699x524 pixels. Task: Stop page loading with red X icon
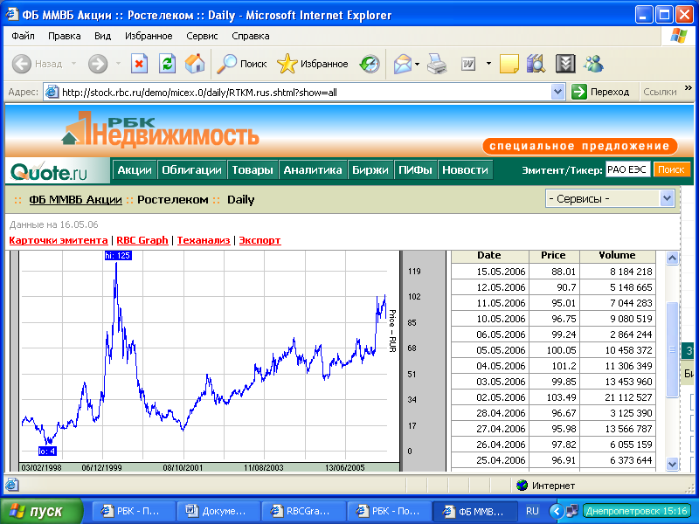click(x=139, y=64)
